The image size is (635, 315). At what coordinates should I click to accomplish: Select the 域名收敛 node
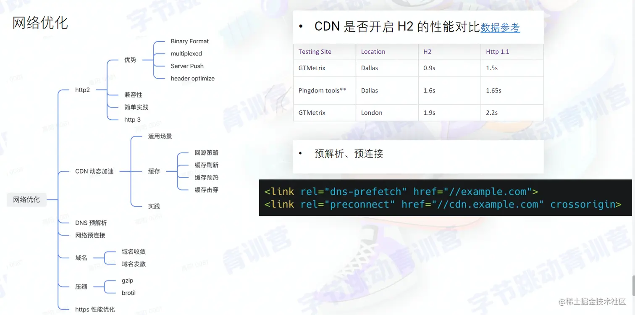pyautogui.click(x=134, y=252)
